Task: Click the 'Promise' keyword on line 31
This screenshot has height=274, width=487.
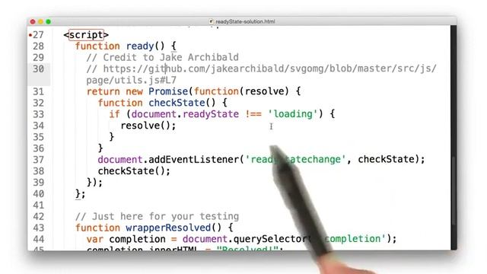Action: click(168, 91)
